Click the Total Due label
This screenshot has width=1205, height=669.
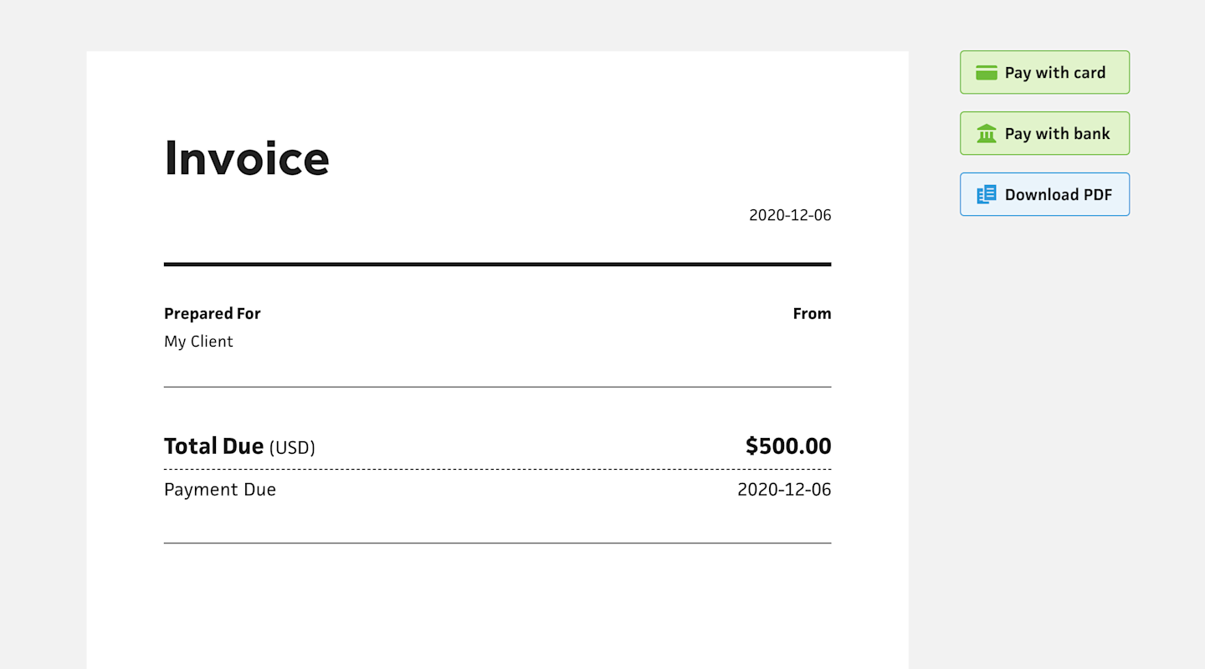click(214, 446)
